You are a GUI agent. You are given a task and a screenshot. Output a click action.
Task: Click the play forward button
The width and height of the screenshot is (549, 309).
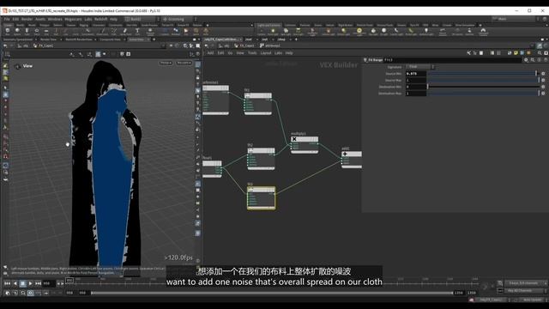point(31,283)
